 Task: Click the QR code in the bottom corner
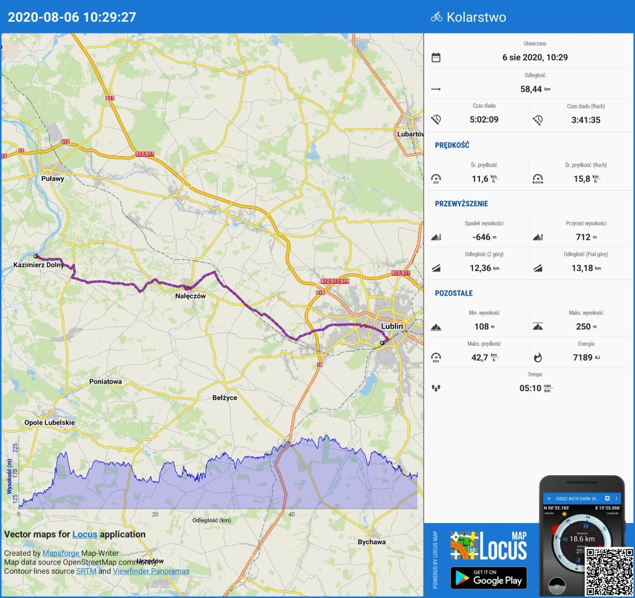[608, 571]
